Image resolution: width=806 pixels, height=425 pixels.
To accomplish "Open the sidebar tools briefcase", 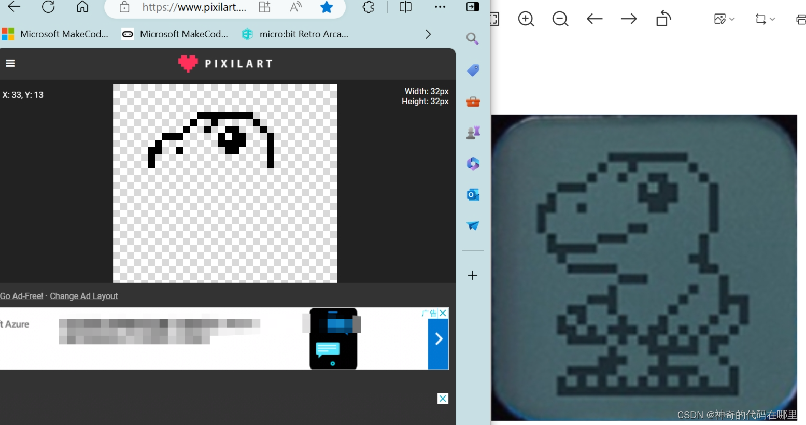I will [x=473, y=102].
